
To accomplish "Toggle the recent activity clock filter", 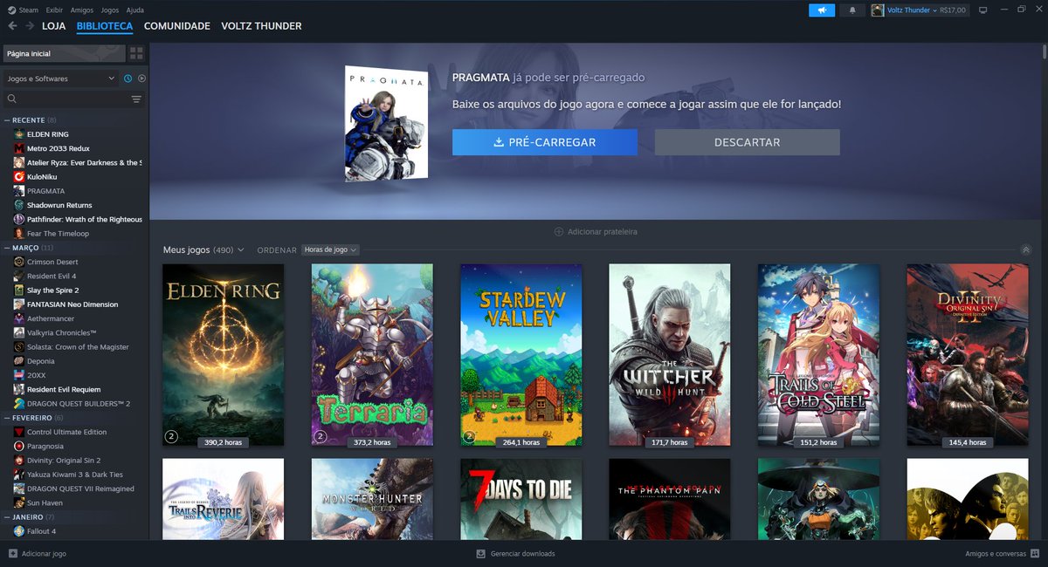I will 128,79.
